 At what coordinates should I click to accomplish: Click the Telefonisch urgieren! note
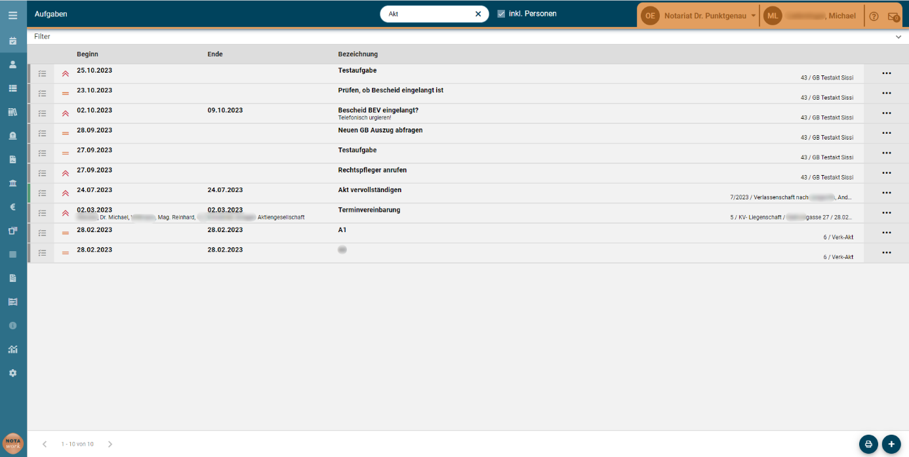click(364, 118)
